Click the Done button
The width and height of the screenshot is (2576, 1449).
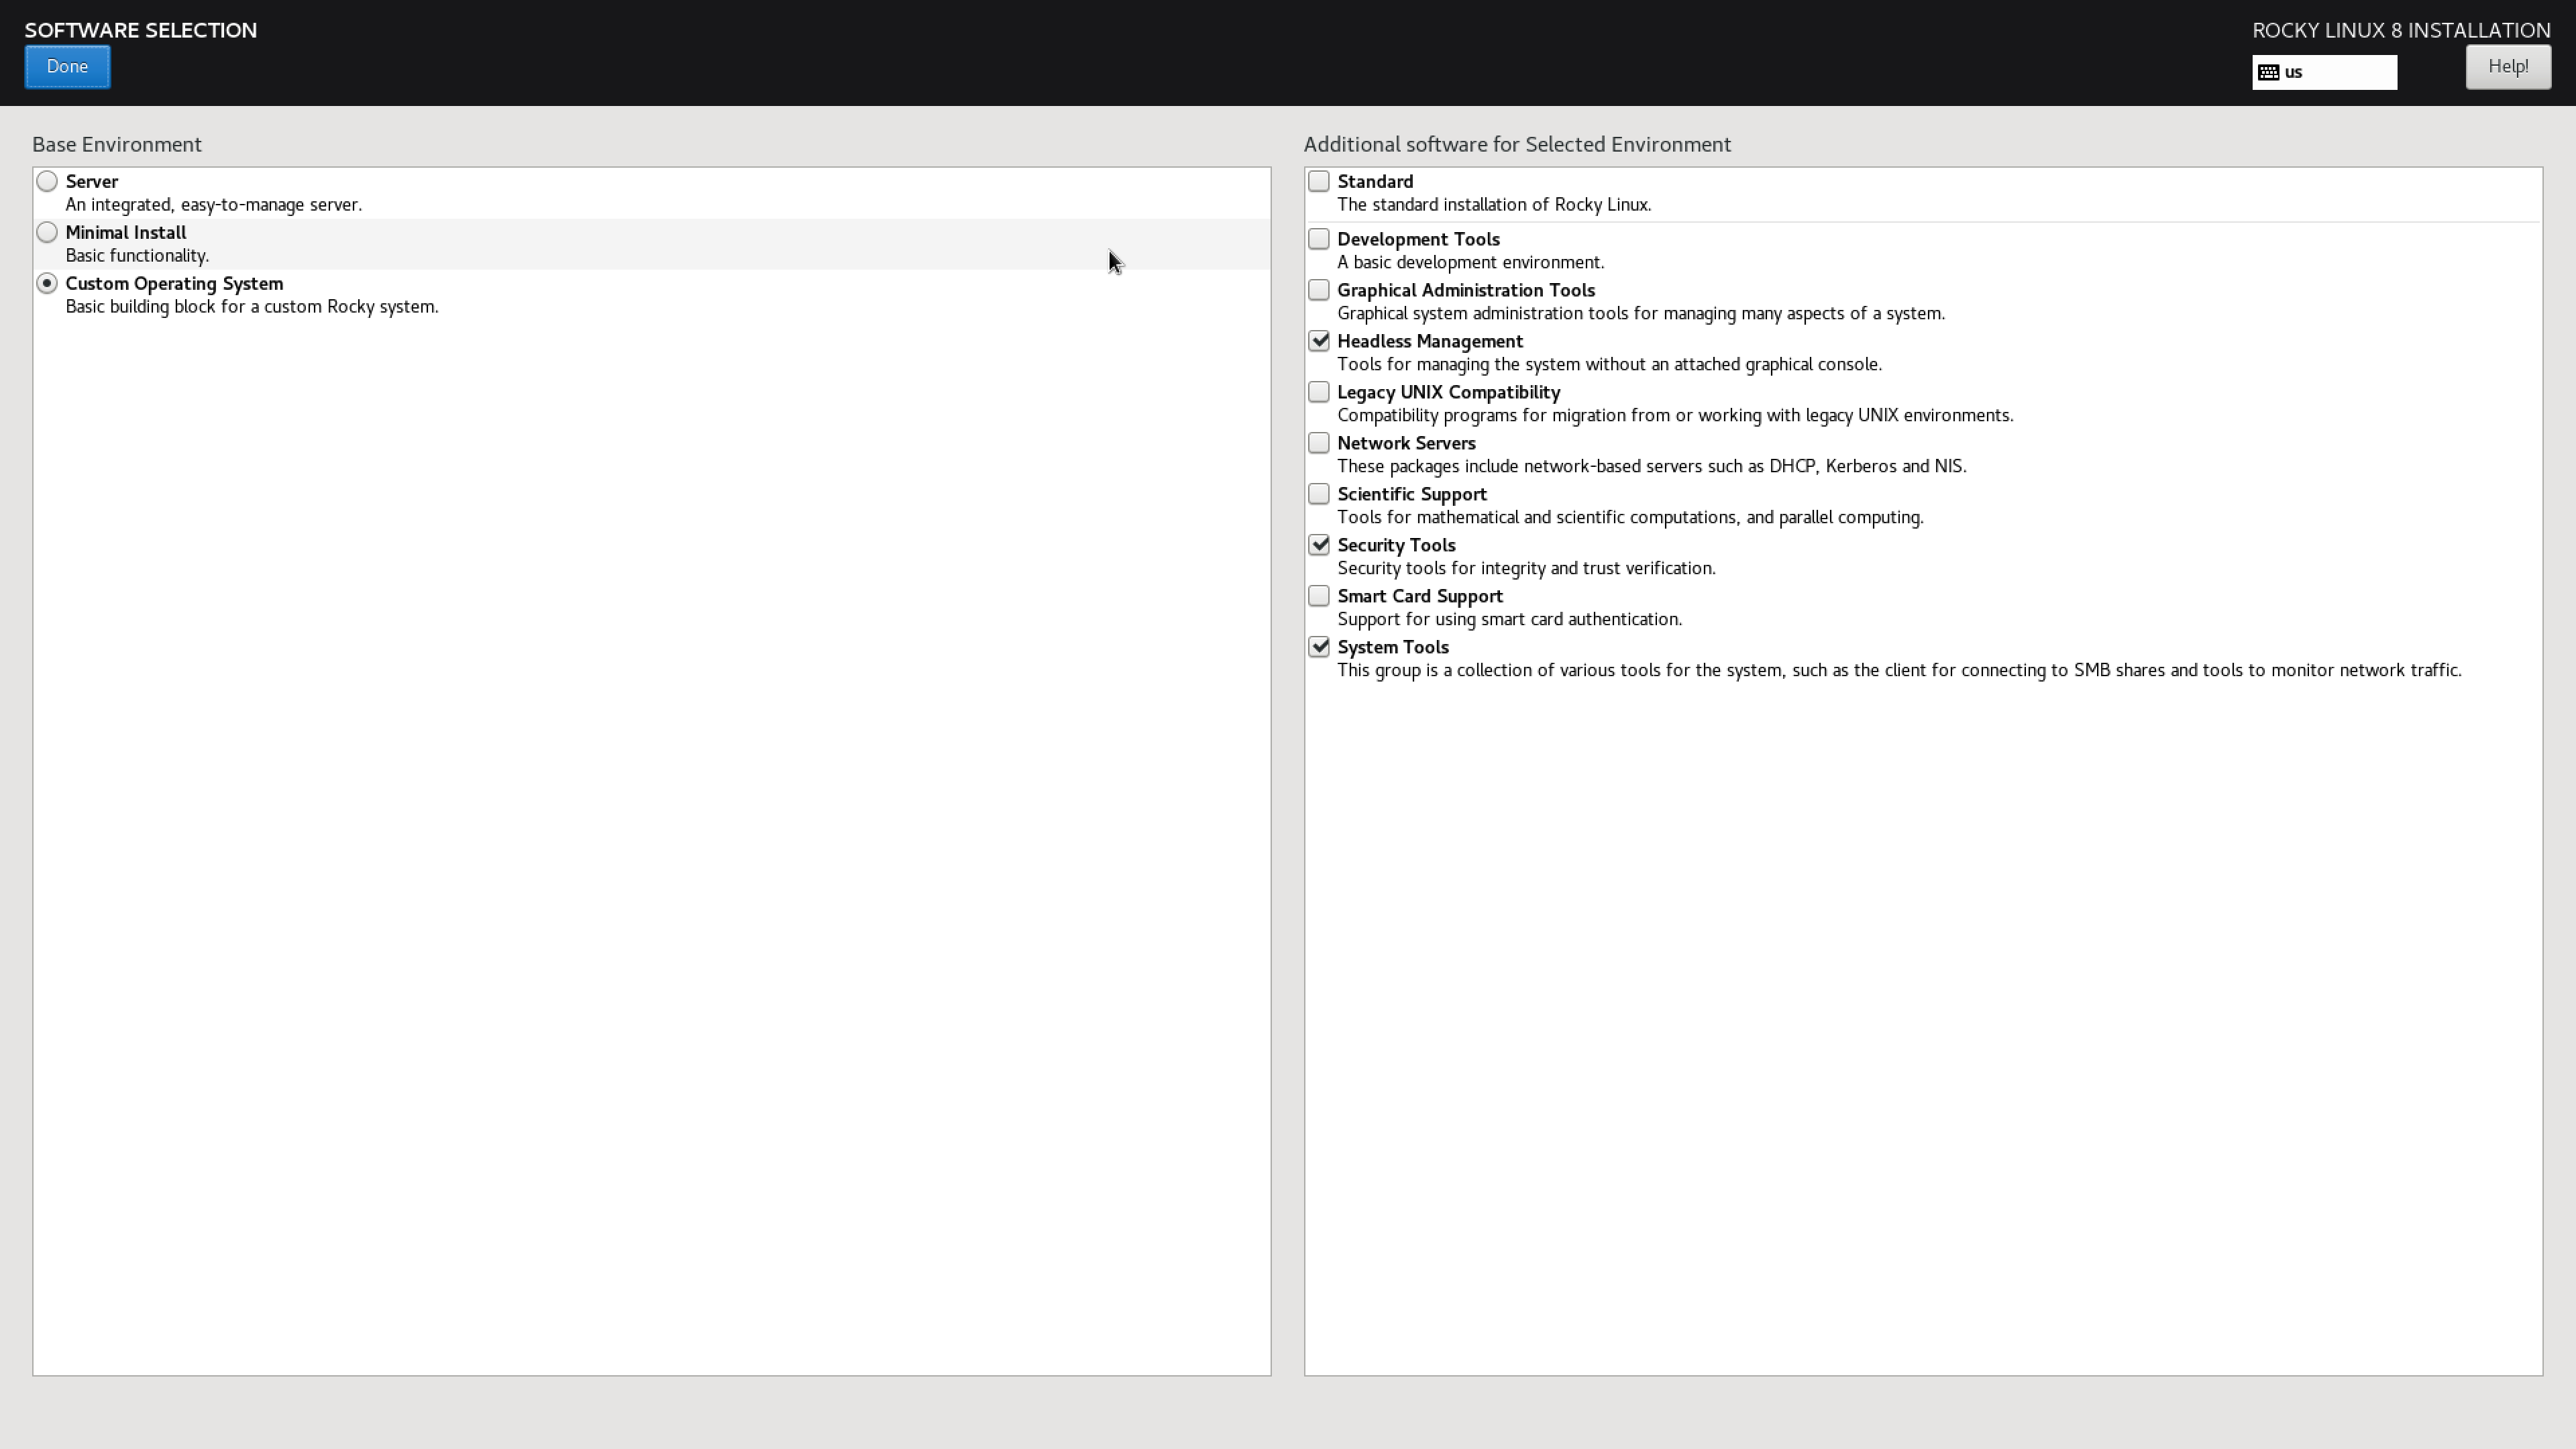[67, 67]
